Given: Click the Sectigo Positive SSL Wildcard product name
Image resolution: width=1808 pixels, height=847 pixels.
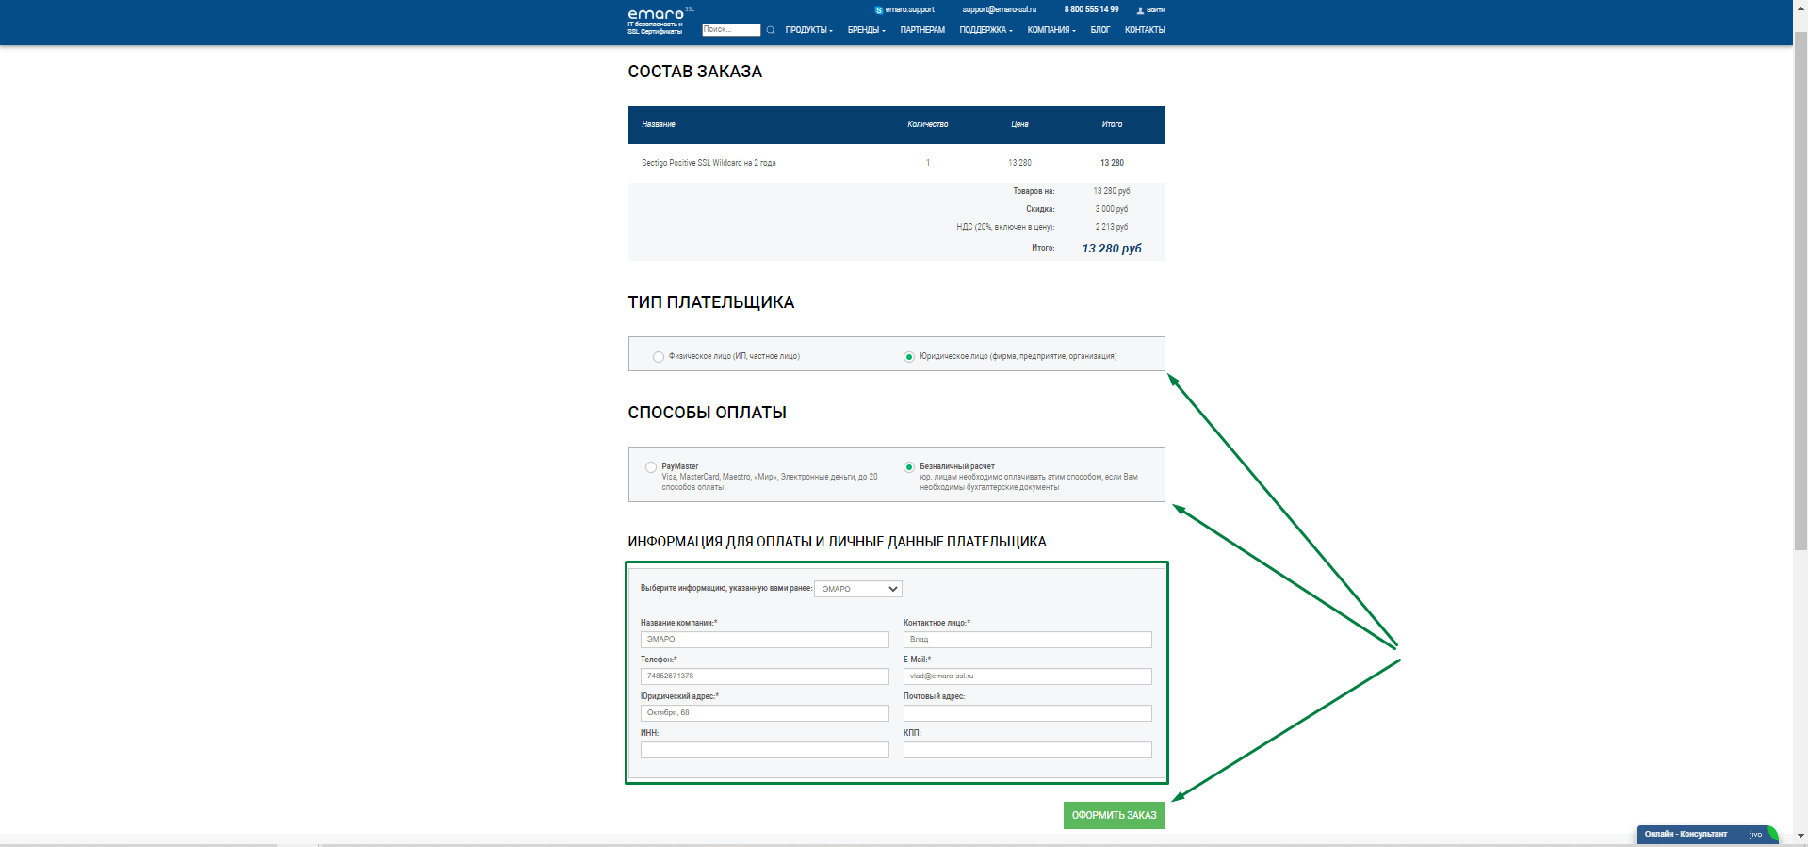Looking at the screenshot, I should 709,163.
